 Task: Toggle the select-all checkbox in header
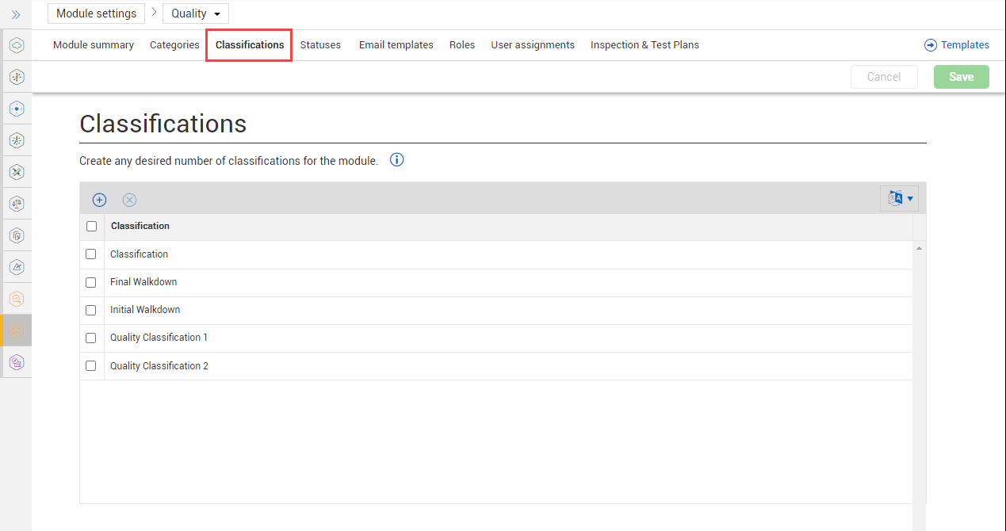tap(91, 226)
